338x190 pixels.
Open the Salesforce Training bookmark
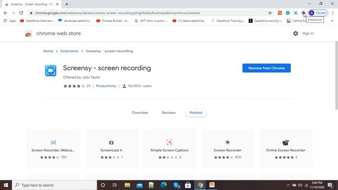pyautogui.click(x=228, y=21)
